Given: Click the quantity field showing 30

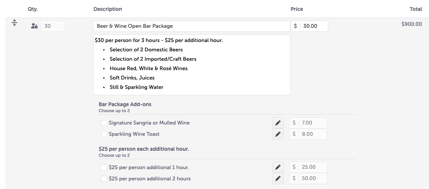Looking at the screenshot, I should (53, 26).
